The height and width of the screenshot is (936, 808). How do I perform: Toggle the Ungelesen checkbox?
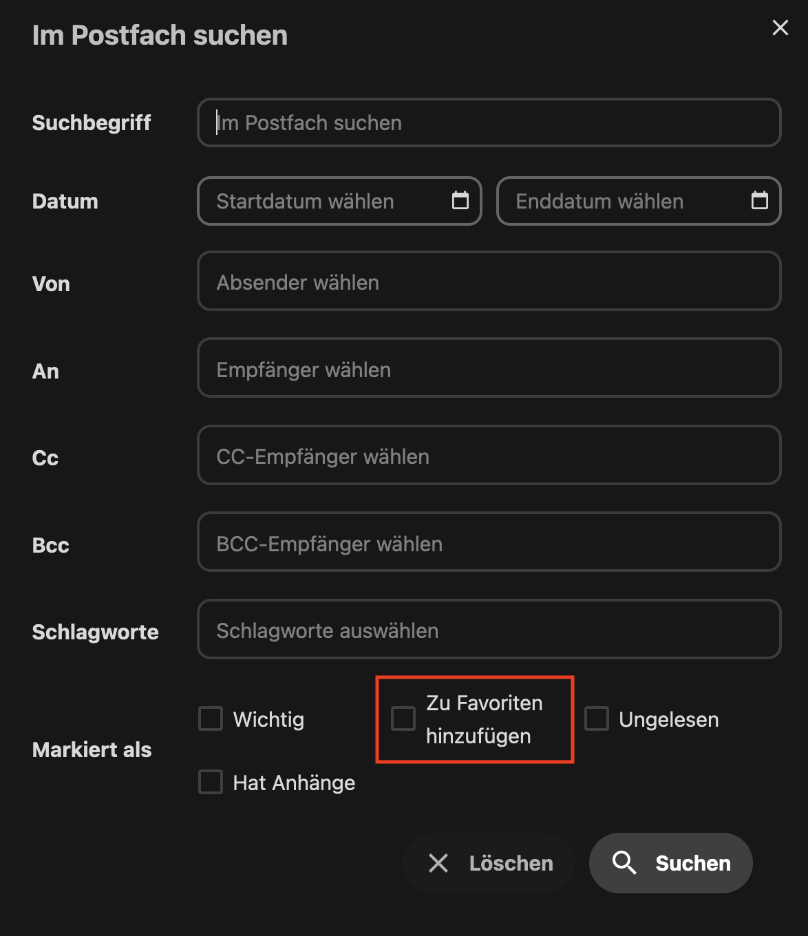point(597,719)
